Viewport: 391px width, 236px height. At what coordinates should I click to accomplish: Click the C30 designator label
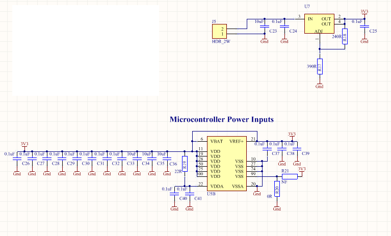click(x=86, y=164)
